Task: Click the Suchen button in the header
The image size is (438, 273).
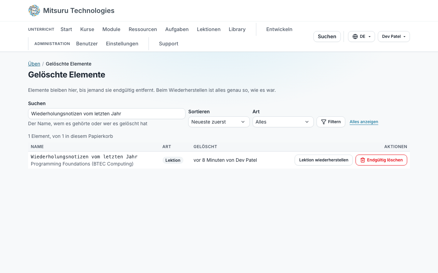Action: tap(327, 37)
